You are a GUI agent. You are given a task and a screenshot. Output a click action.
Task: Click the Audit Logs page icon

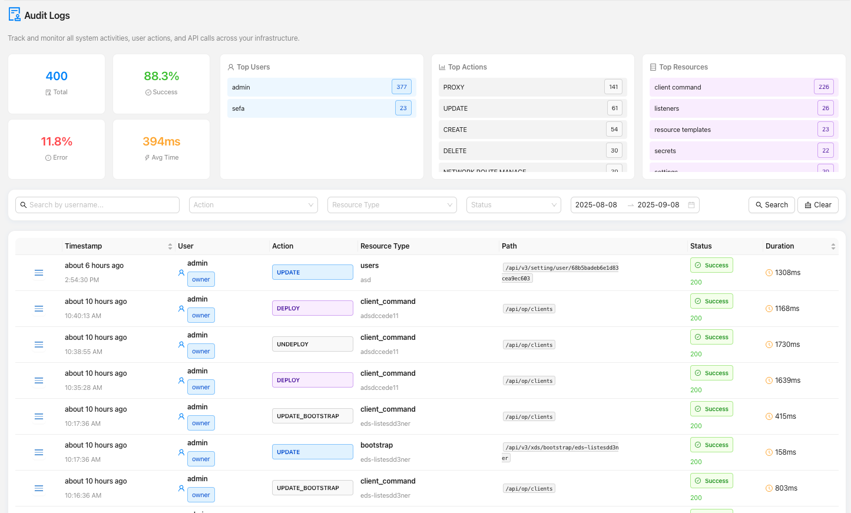pyautogui.click(x=15, y=15)
